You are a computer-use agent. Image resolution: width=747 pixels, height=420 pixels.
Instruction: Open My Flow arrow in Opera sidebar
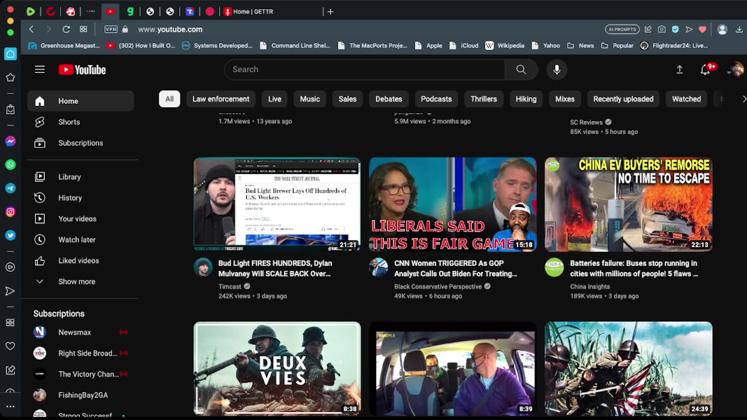tap(11, 290)
